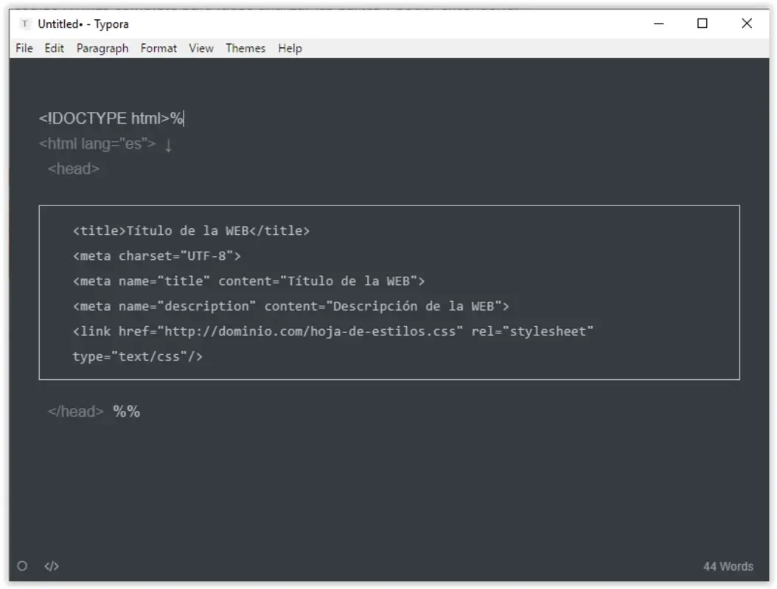The height and width of the screenshot is (589, 777).
Task: Place cursor on the title tag line
Action: coord(190,230)
